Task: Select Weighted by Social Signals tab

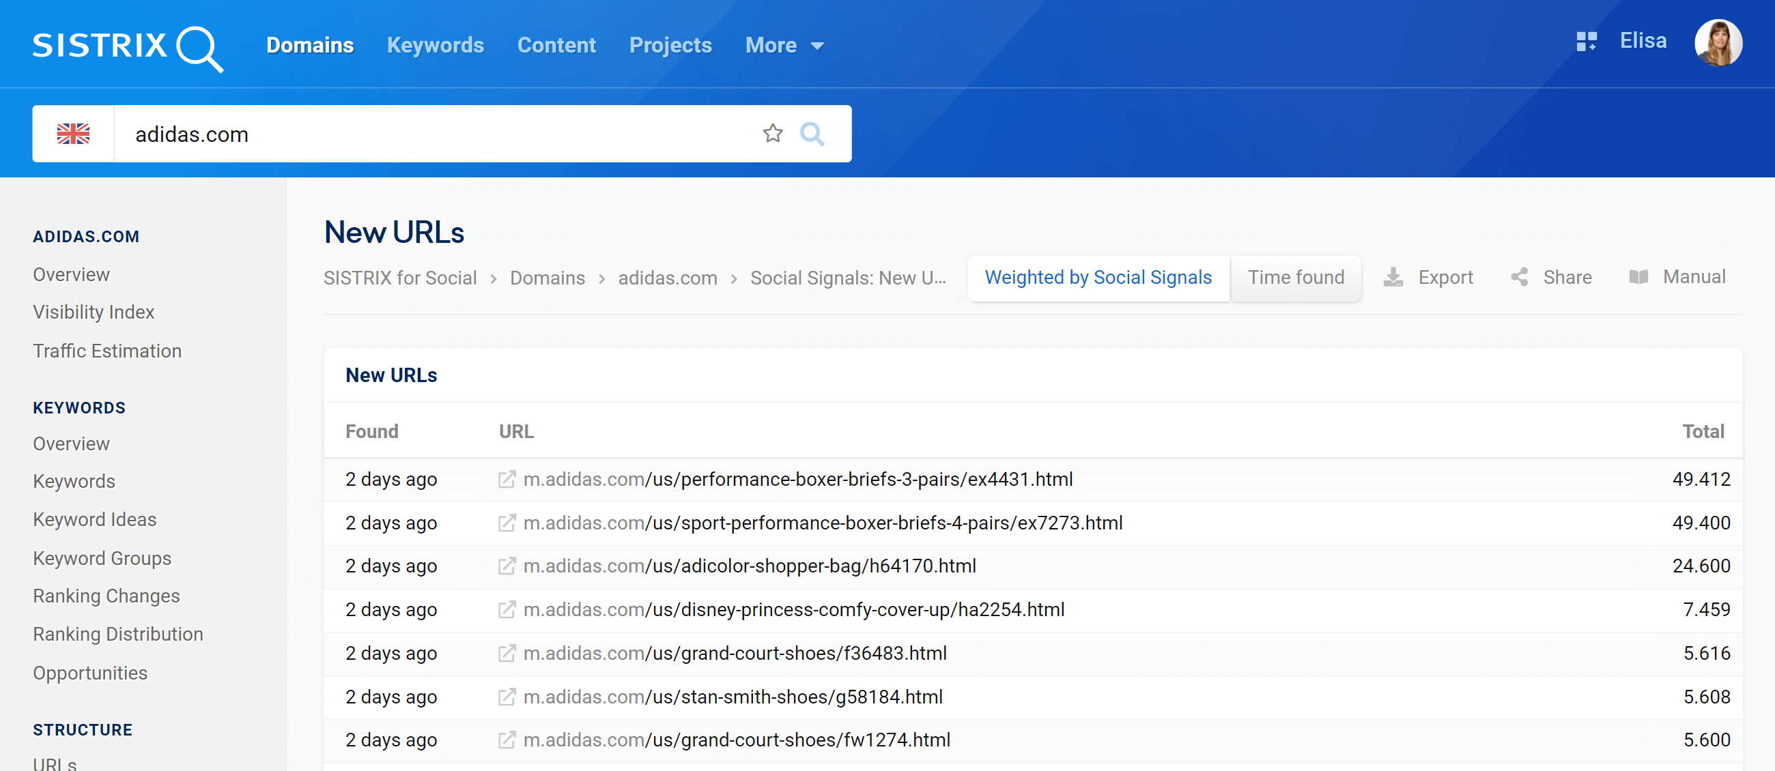Action: tap(1098, 278)
